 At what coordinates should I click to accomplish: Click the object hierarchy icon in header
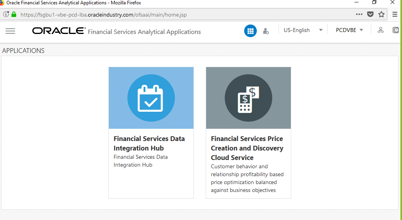(x=381, y=30)
